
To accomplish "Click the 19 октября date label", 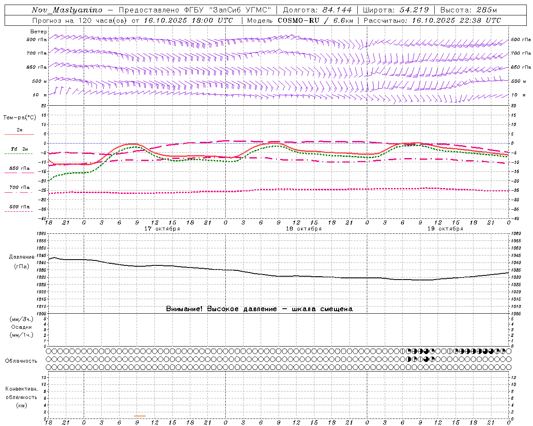I will tap(445, 229).
